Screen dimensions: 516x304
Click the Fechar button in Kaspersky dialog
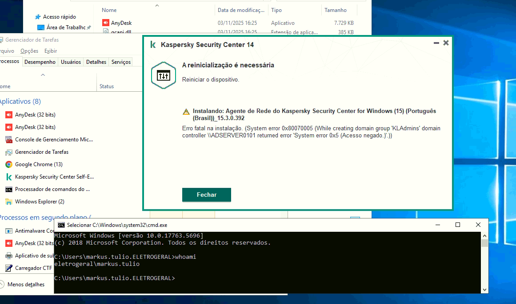coord(206,195)
